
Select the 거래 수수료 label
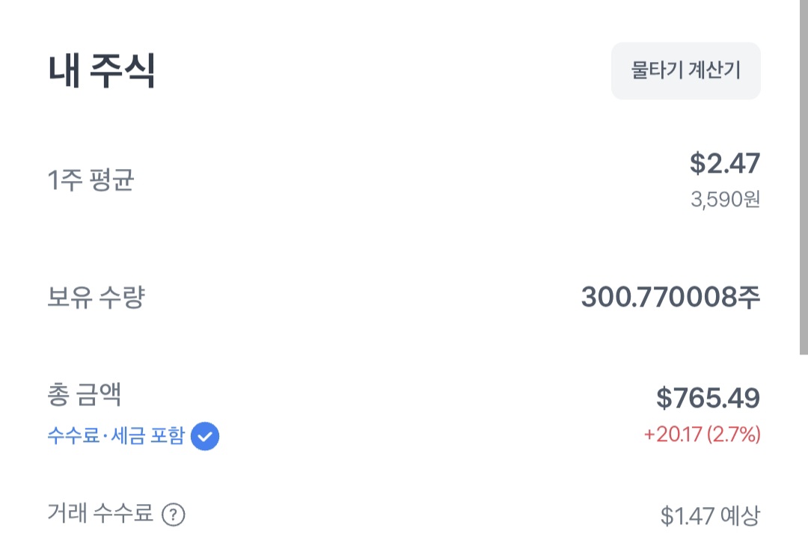tap(100, 514)
